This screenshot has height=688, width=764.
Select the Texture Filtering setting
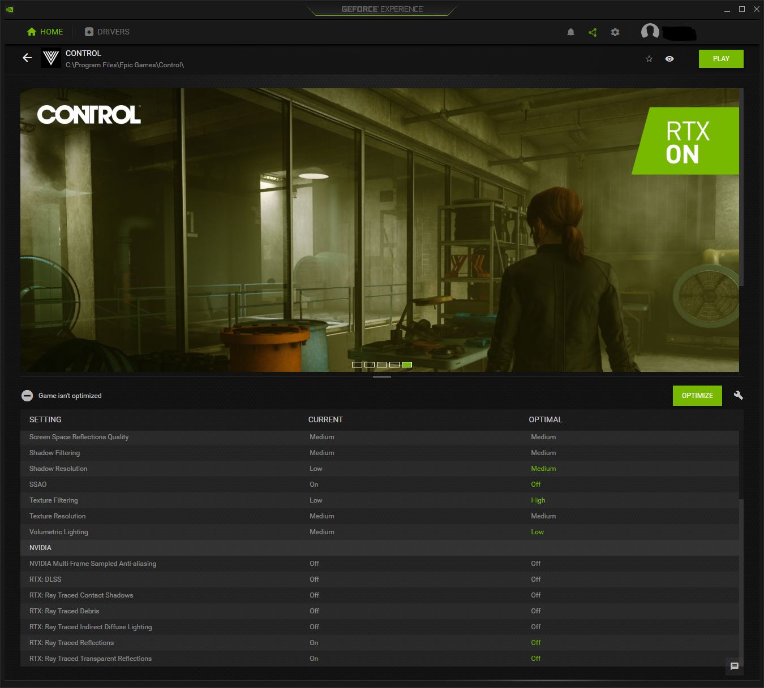tap(380, 500)
